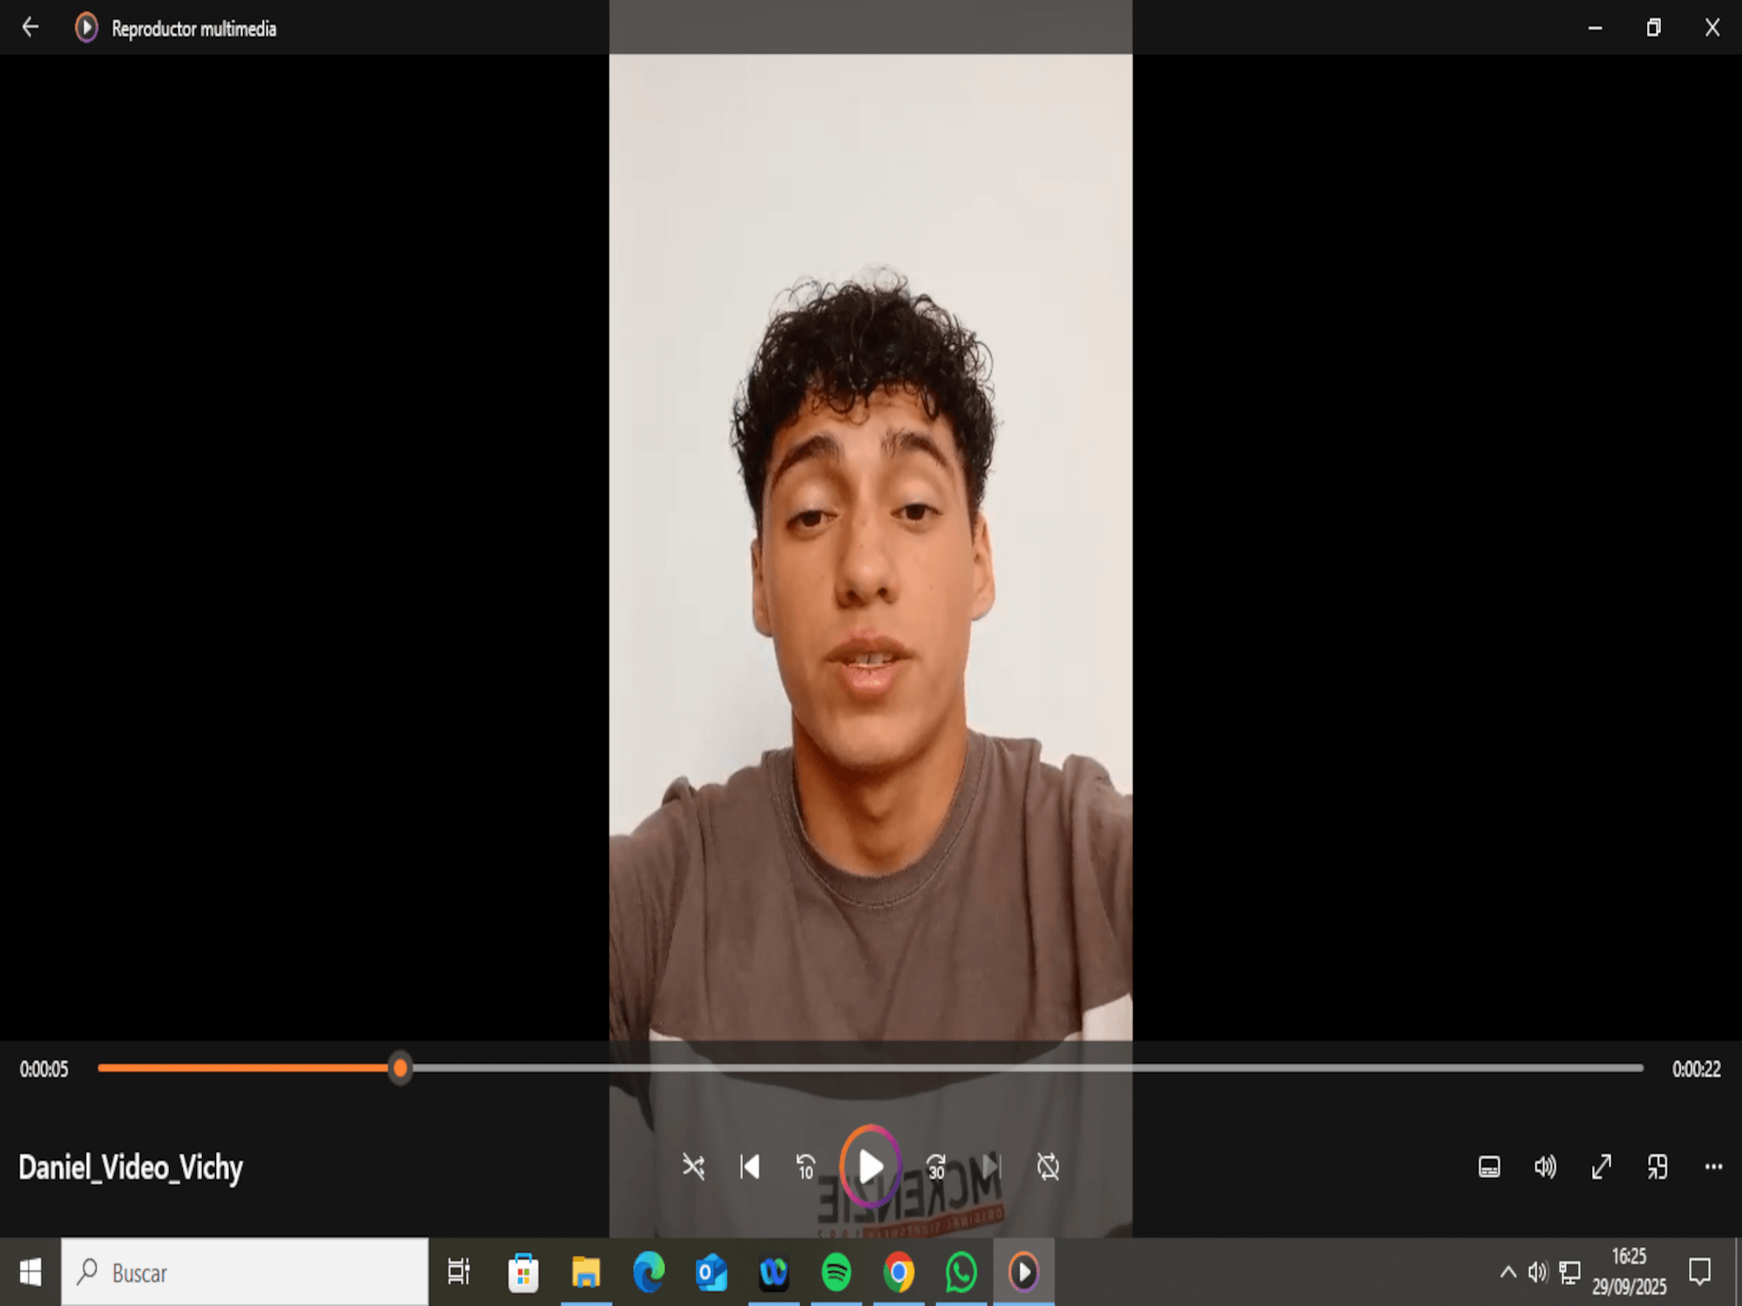1742x1306 pixels.
Task: Open Microsoft Store from the taskbar
Action: tap(523, 1272)
